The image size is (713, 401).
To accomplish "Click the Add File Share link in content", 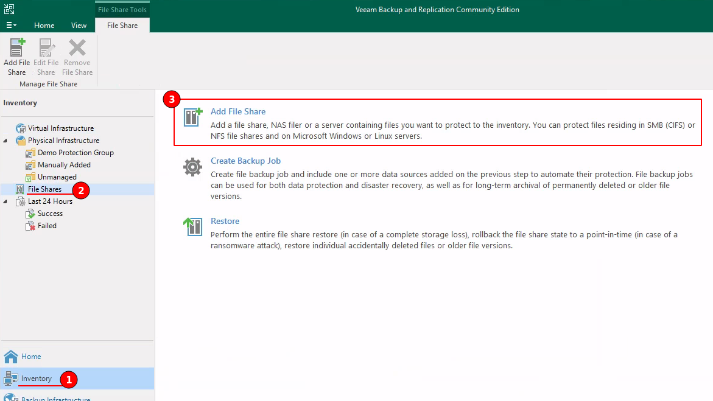I will (238, 111).
